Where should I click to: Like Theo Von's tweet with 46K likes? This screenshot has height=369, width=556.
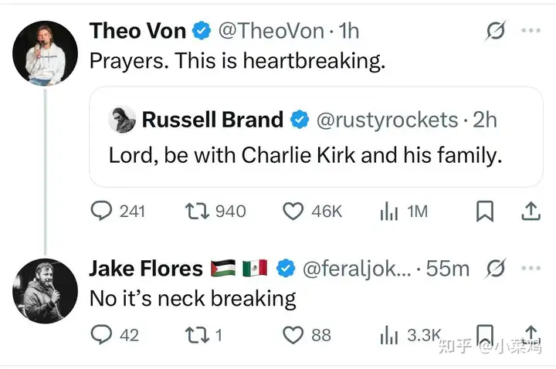293,212
